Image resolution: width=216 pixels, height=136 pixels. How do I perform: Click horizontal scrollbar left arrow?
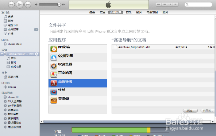41,121
